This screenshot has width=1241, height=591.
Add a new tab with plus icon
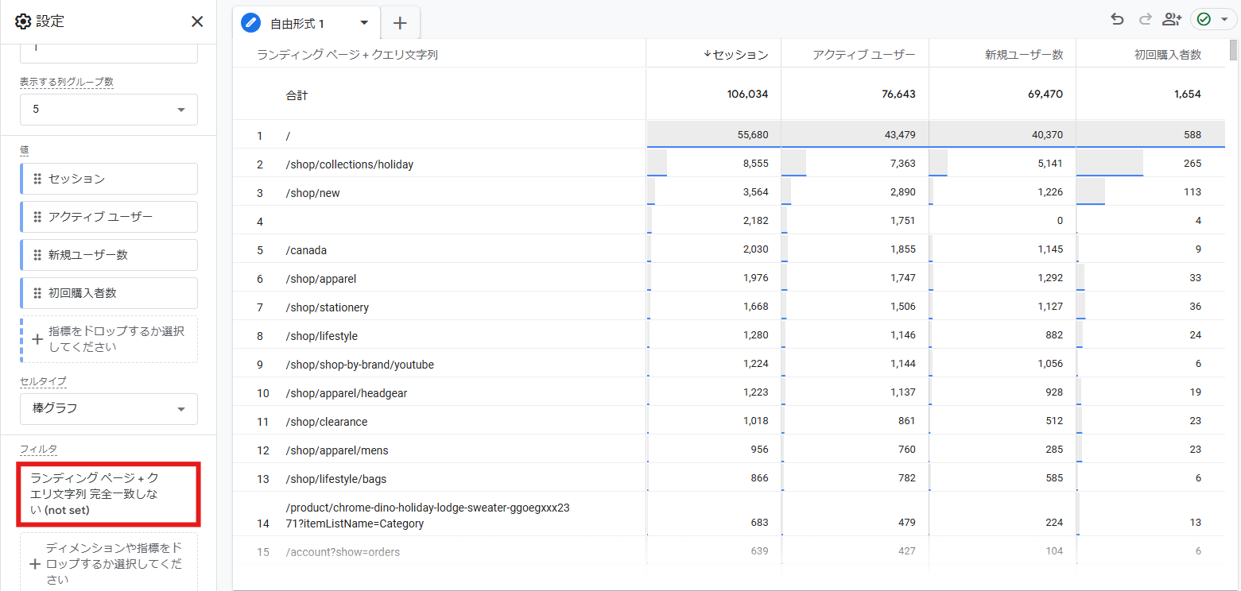(x=400, y=23)
